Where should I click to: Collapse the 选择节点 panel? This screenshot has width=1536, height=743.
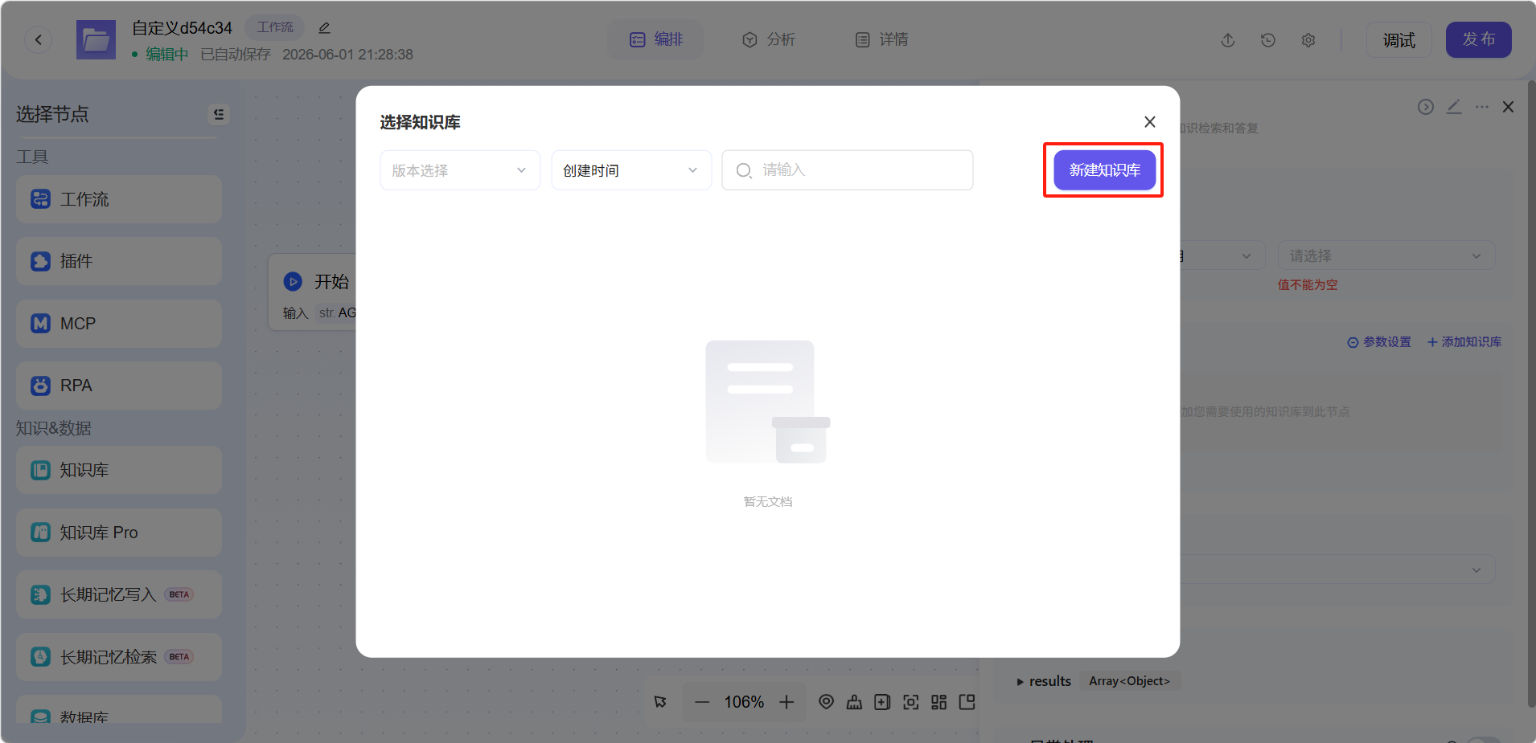[219, 114]
